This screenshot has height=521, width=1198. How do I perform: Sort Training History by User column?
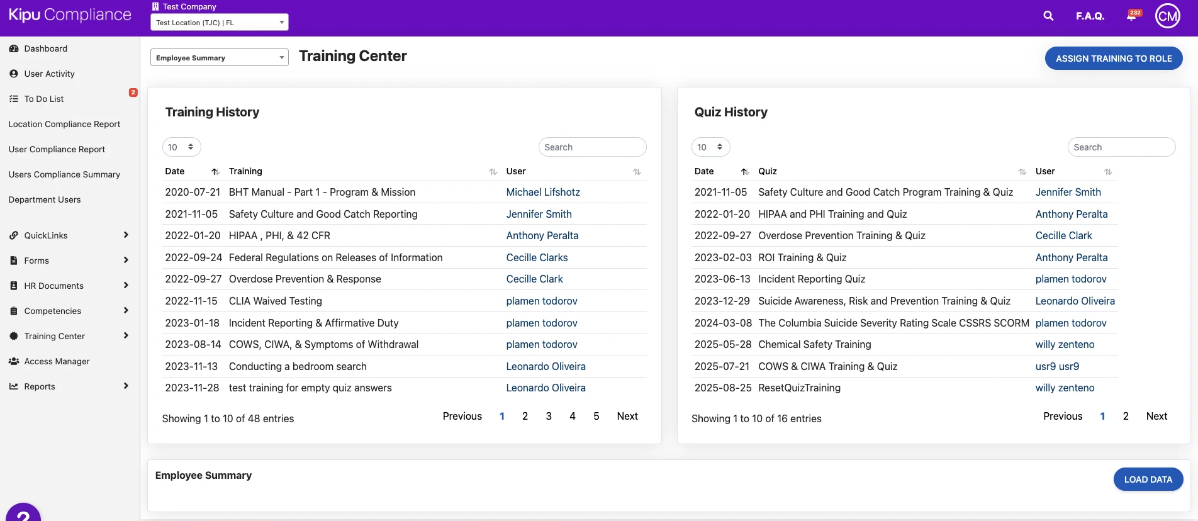point(637,172)
